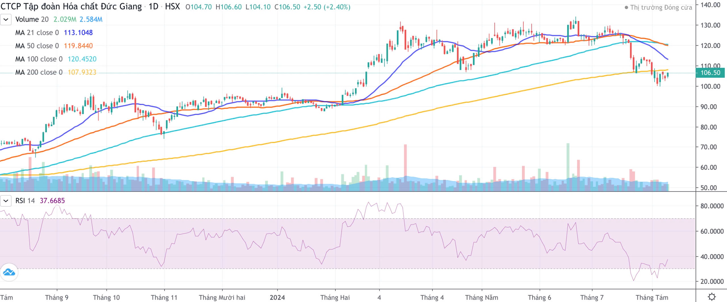This screenshot has height=302, width=727.
Task: Click the 140.00 price scale label
Action: click(711, 5)
